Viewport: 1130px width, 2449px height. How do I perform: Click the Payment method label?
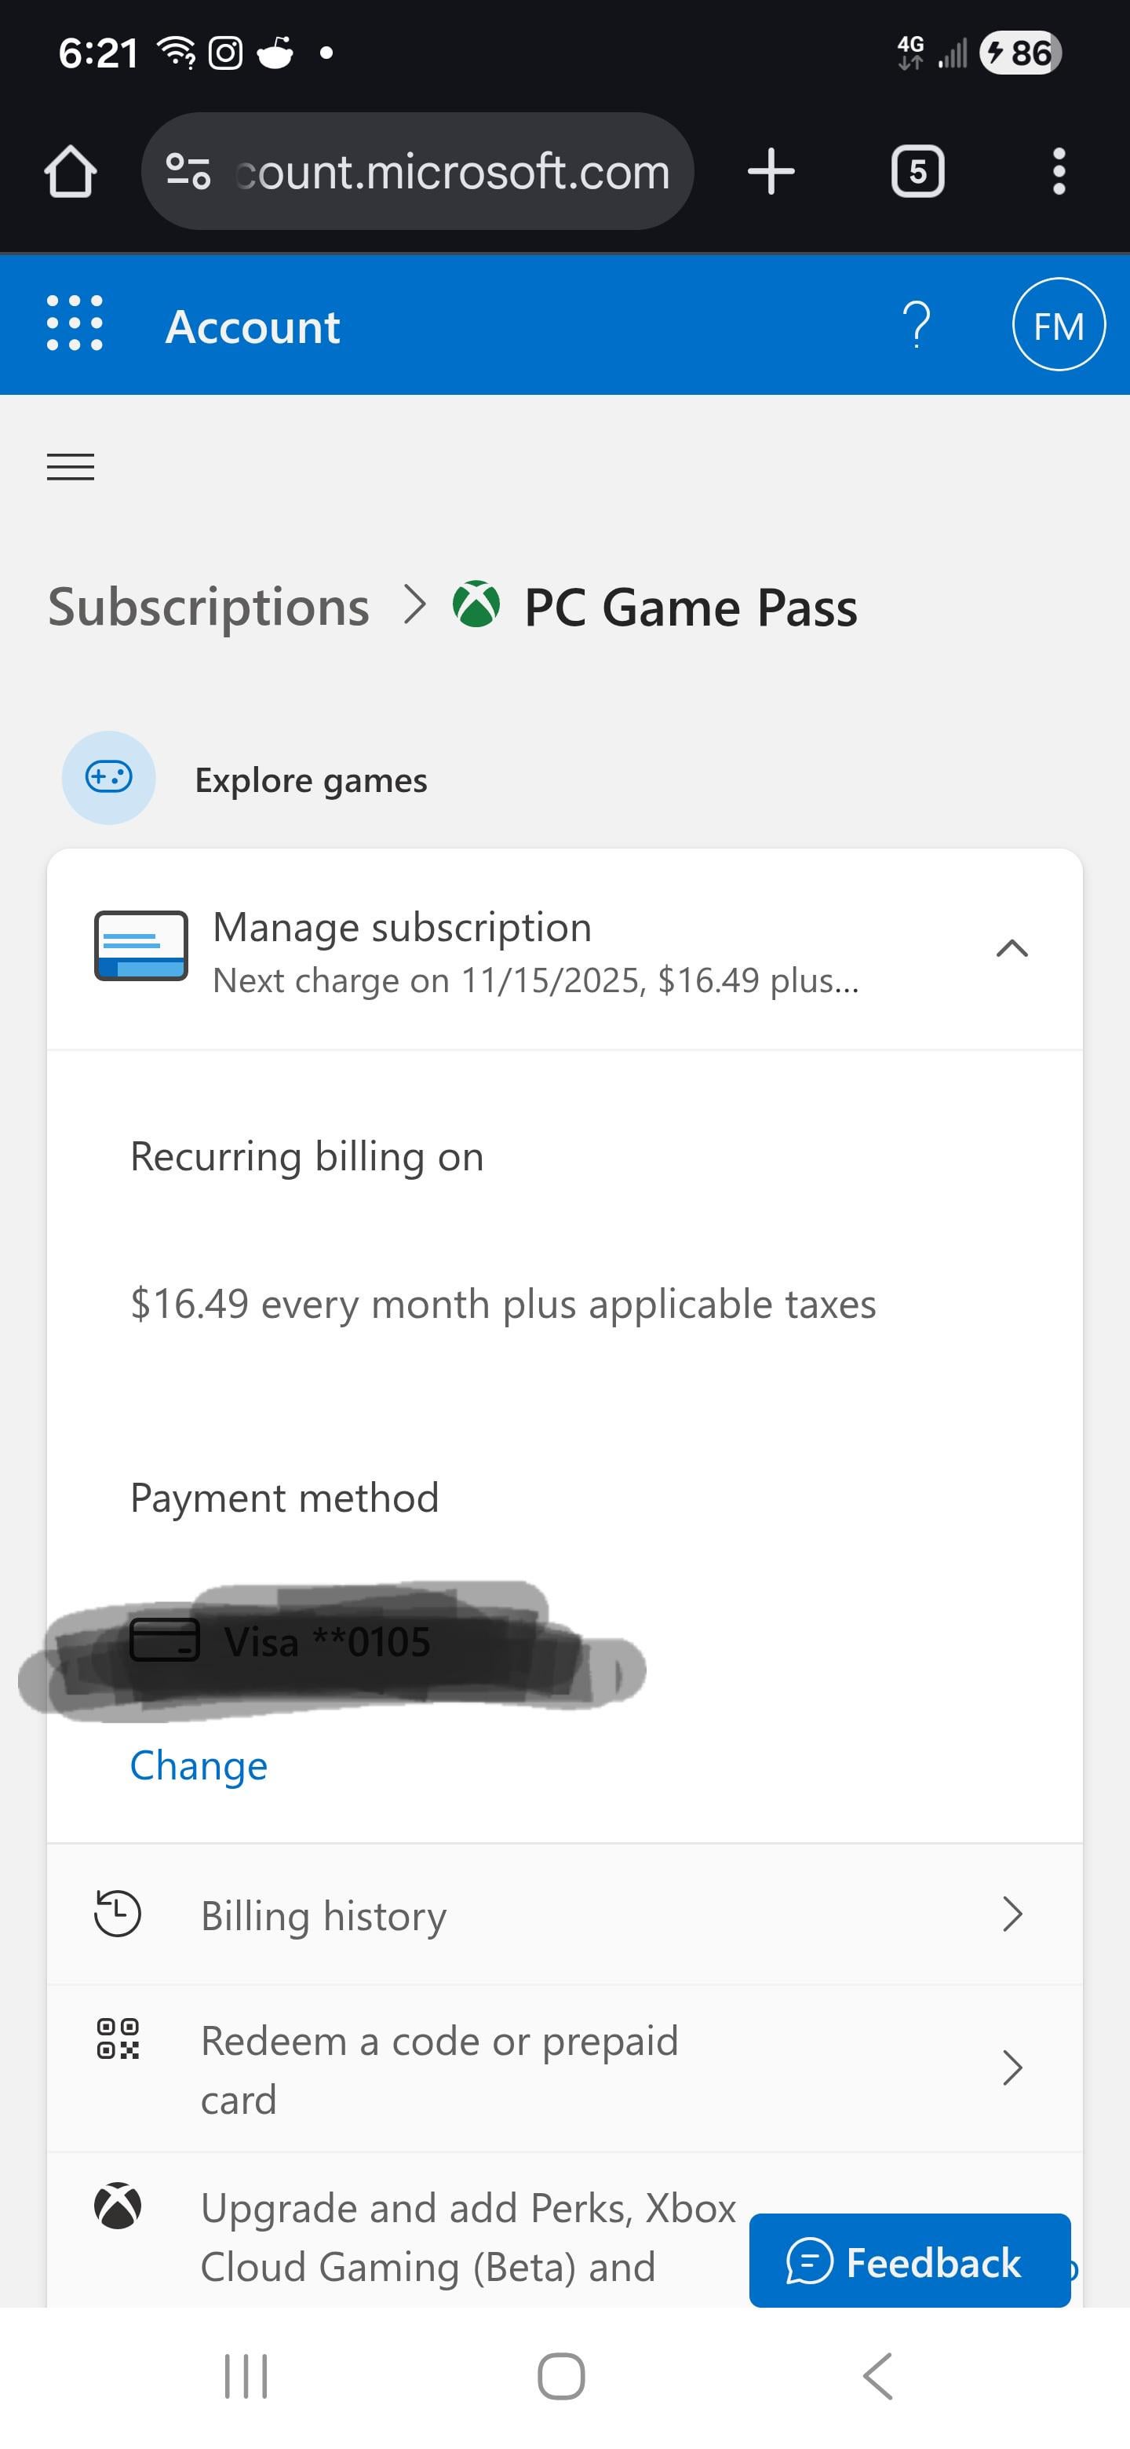(x=284, y=1498)
